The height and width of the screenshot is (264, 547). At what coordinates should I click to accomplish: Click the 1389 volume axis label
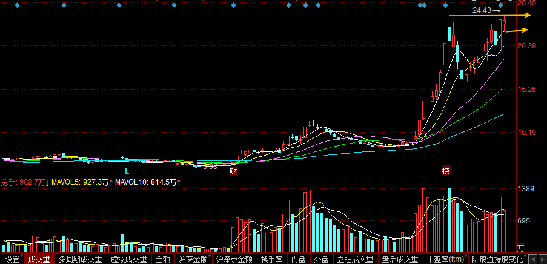525,189
